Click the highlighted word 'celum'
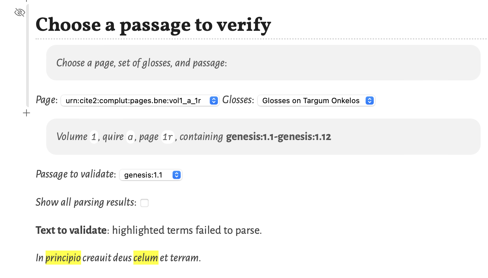488x278 pixels. point(146,258)
